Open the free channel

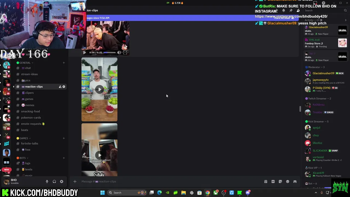[40, 150]
